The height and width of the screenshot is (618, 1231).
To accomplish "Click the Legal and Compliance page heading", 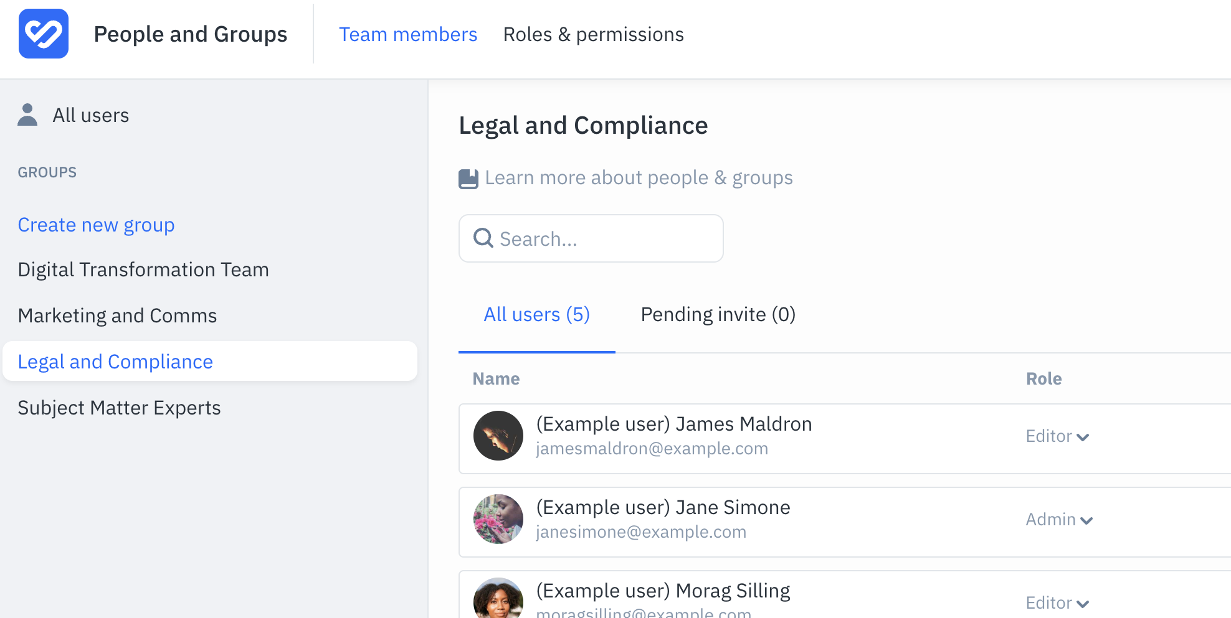I will tap(584, 126).
